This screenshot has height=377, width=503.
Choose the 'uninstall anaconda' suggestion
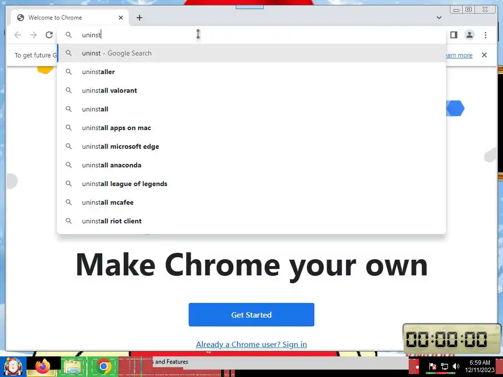point(251,165)
